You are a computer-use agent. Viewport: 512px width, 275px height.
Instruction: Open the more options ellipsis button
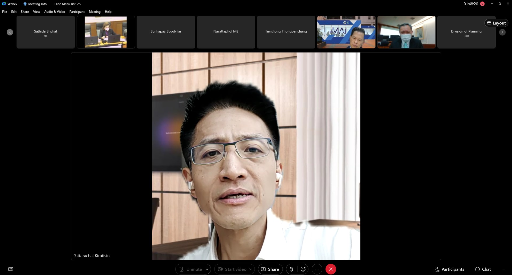317,269
